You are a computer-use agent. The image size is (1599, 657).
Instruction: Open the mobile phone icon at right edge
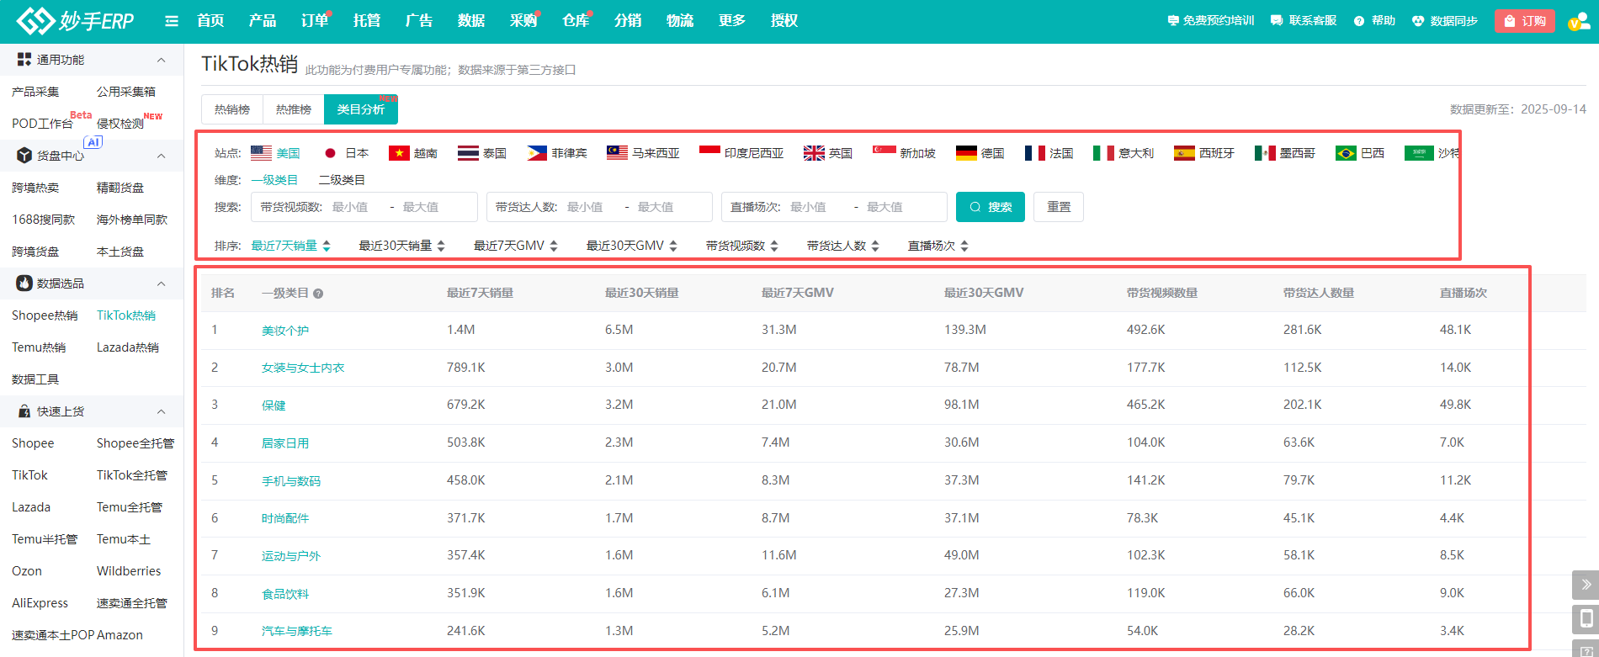coord(1586,619)
